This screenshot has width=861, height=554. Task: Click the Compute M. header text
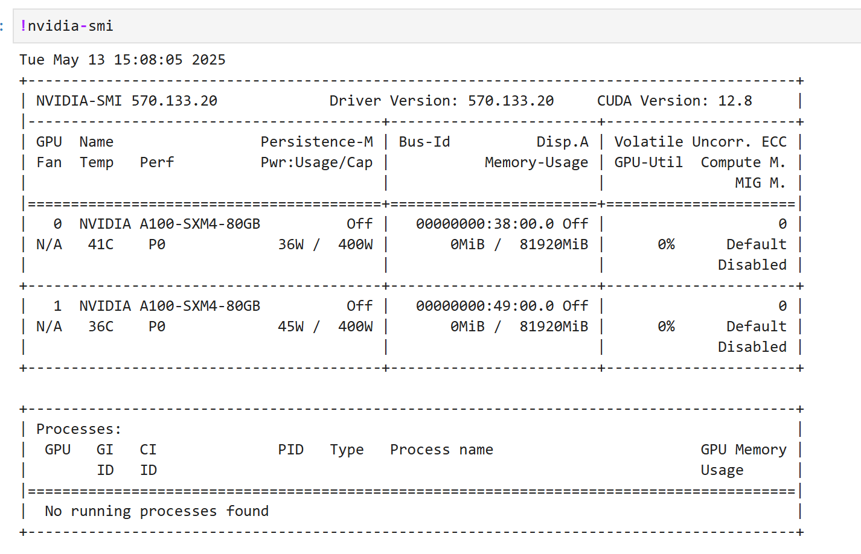pyautogui.click(x=743, y=162)
